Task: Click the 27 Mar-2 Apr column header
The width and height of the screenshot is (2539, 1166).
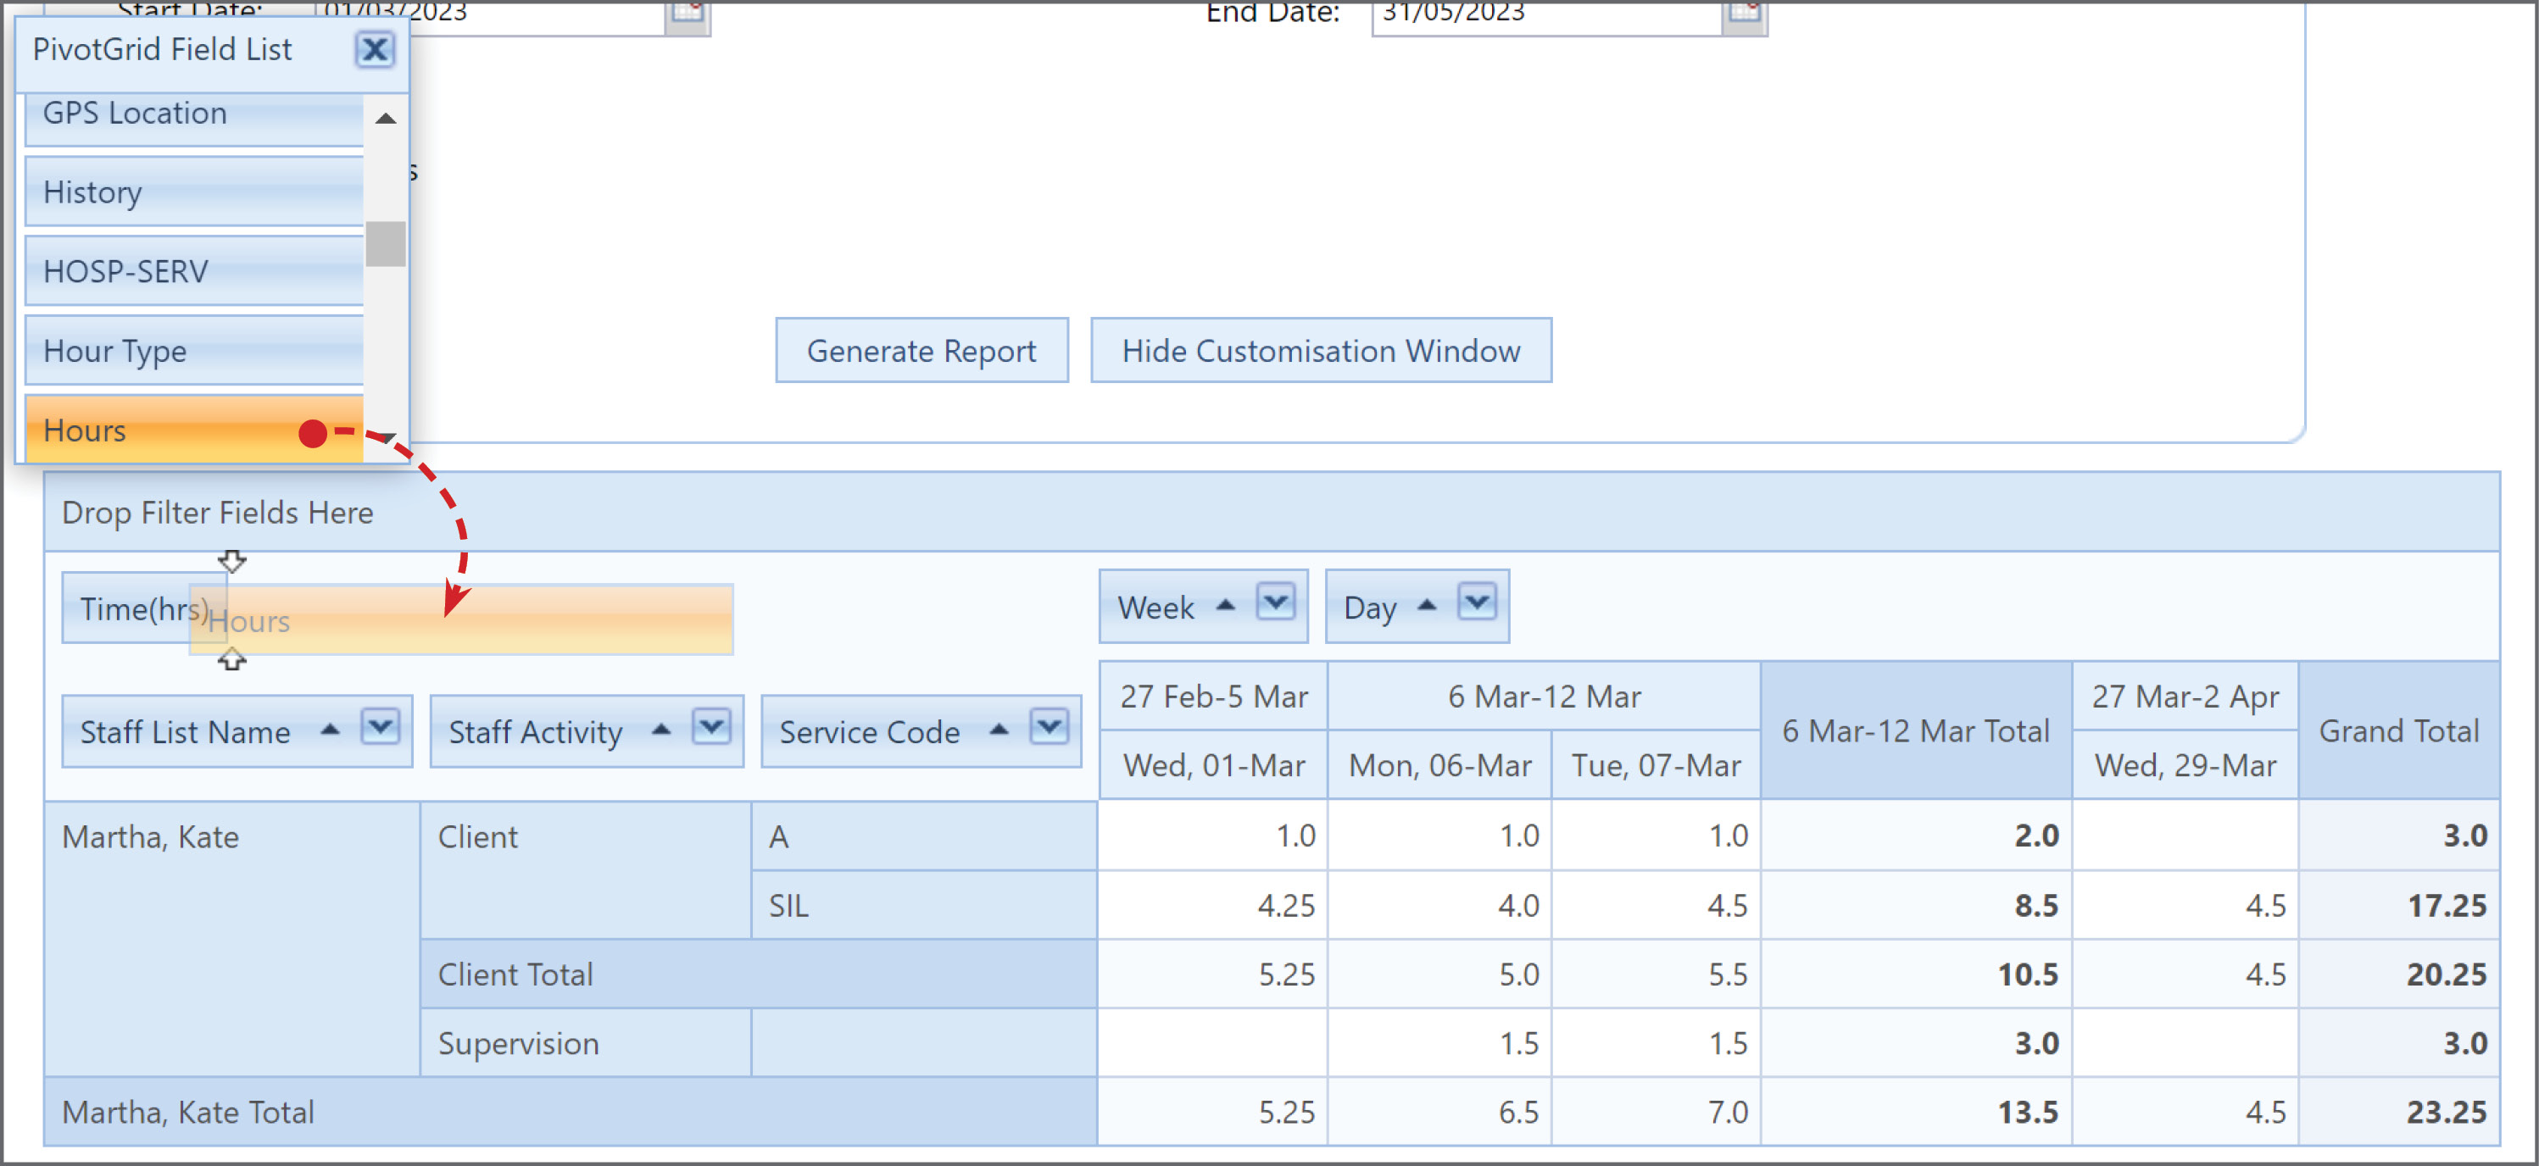Action: click(2185, 696)
